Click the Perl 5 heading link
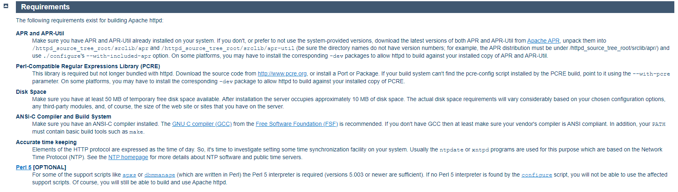 pyautogui.click(x=24, y=167)
